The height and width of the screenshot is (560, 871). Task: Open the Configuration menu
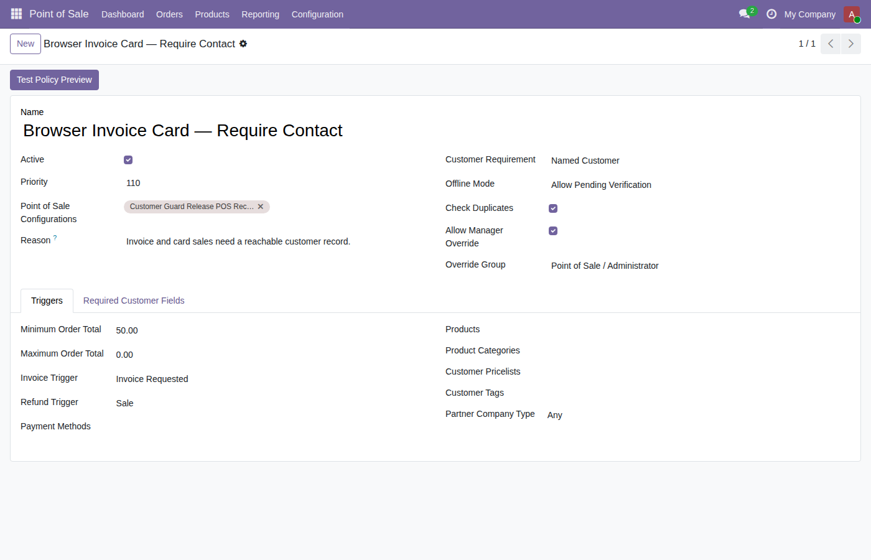317,14
